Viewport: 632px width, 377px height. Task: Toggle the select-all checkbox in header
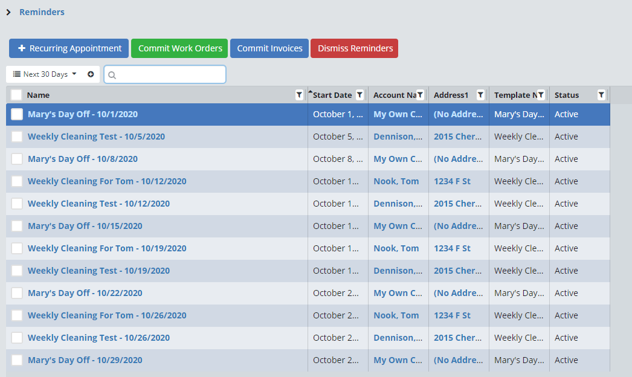click(16, 95)
